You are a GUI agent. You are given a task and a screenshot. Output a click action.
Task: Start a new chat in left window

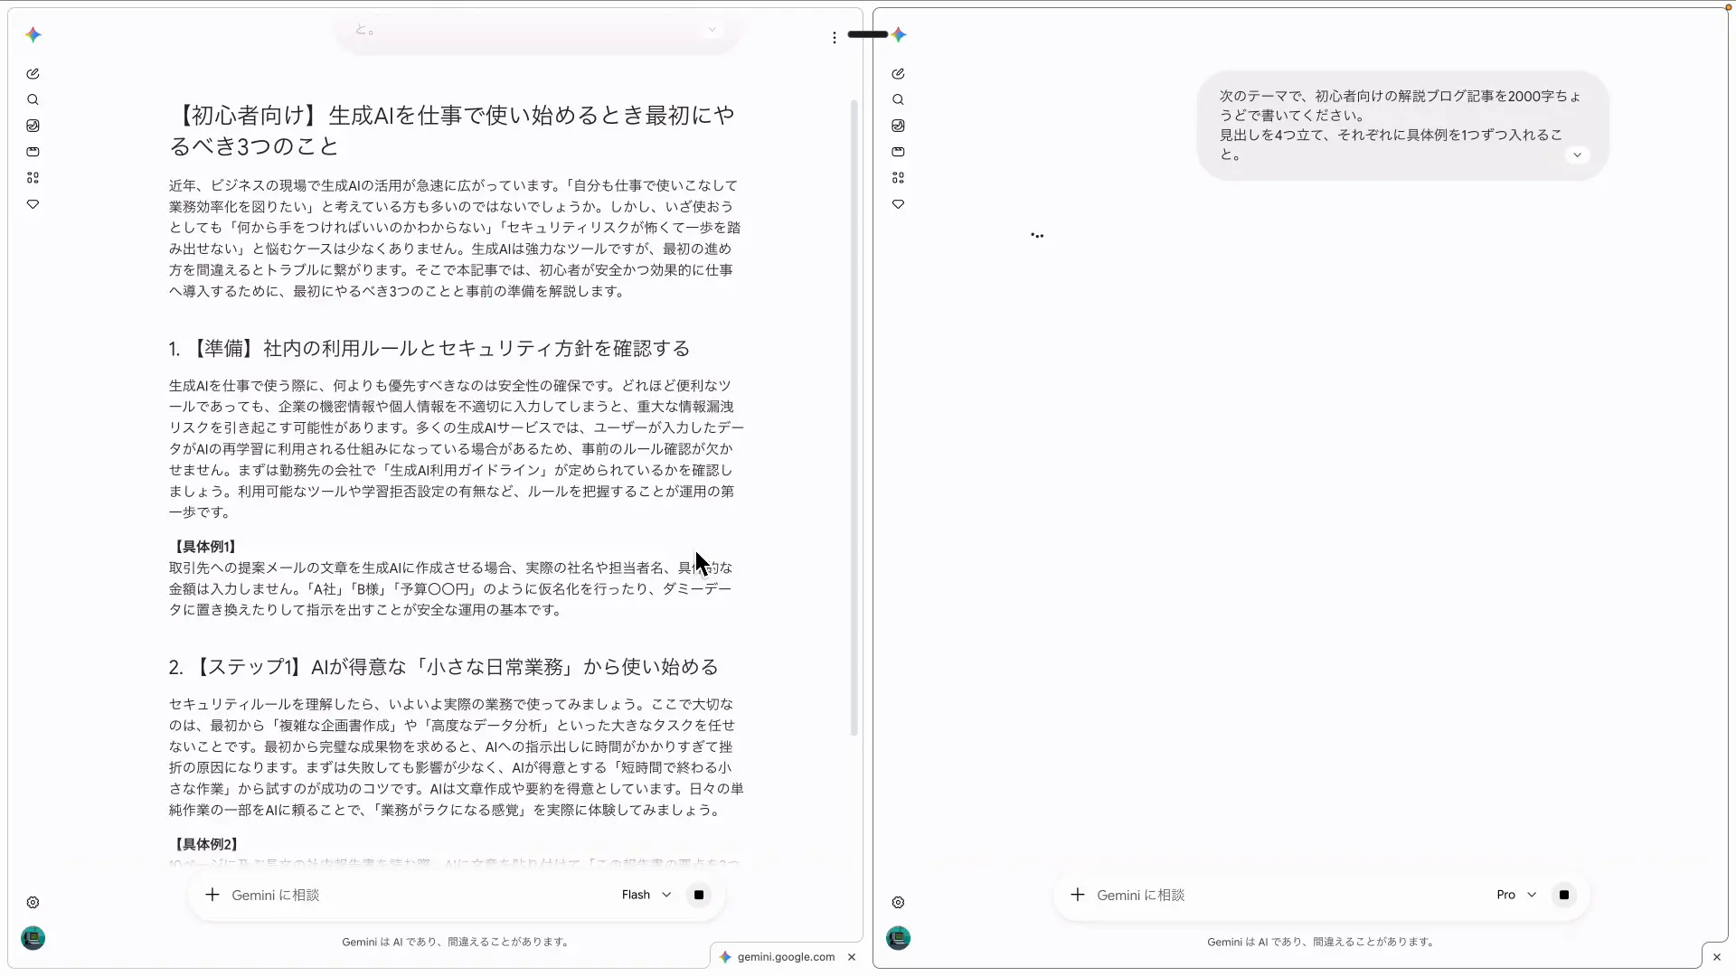point(33,74)
